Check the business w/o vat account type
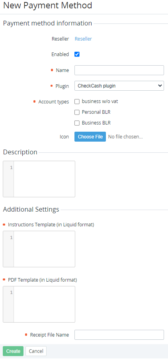 pyautogui.click(x=77, y=101)
